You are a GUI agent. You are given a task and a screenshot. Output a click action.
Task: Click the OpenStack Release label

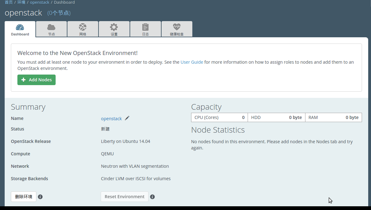click(31, 141)
